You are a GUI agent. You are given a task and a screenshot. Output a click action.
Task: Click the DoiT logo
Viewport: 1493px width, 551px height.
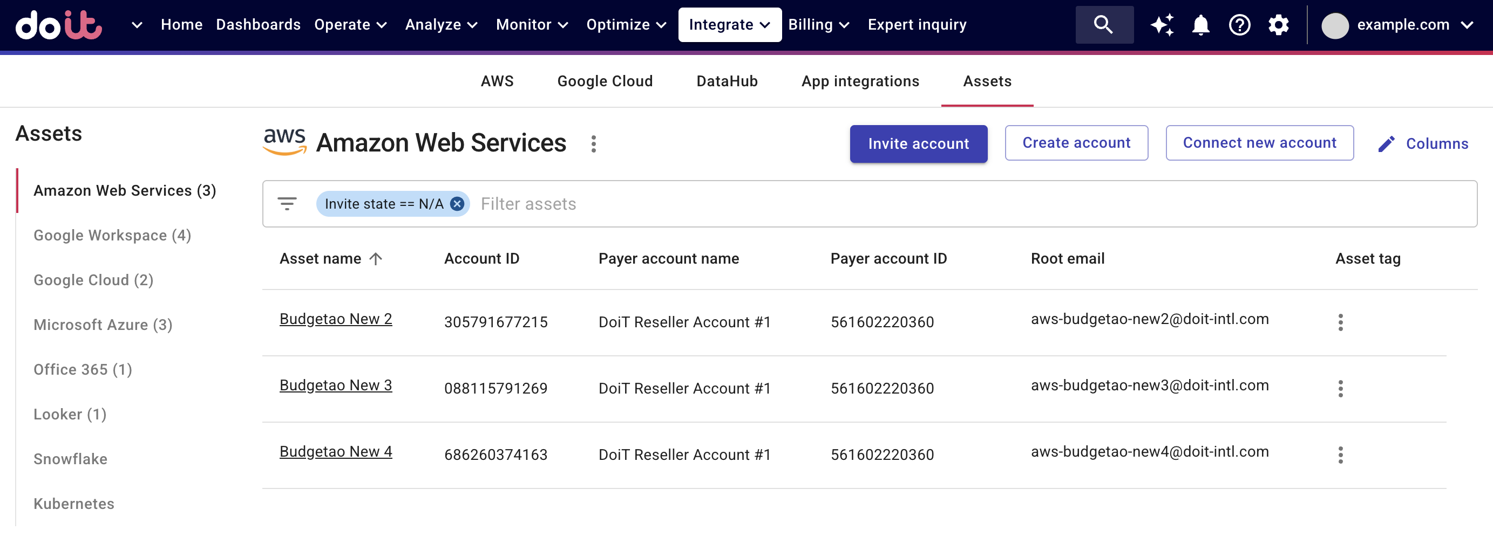click(58, 25)
